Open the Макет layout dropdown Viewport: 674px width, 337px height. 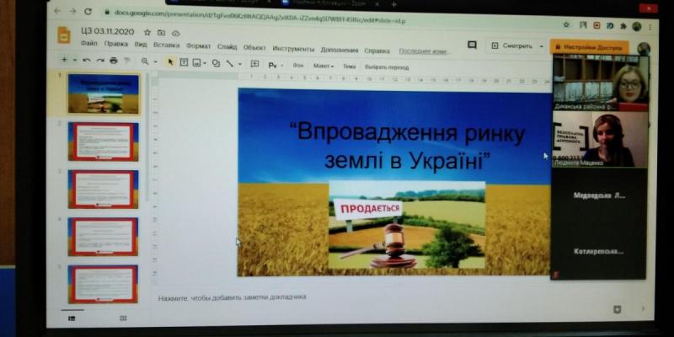(323, 66)
